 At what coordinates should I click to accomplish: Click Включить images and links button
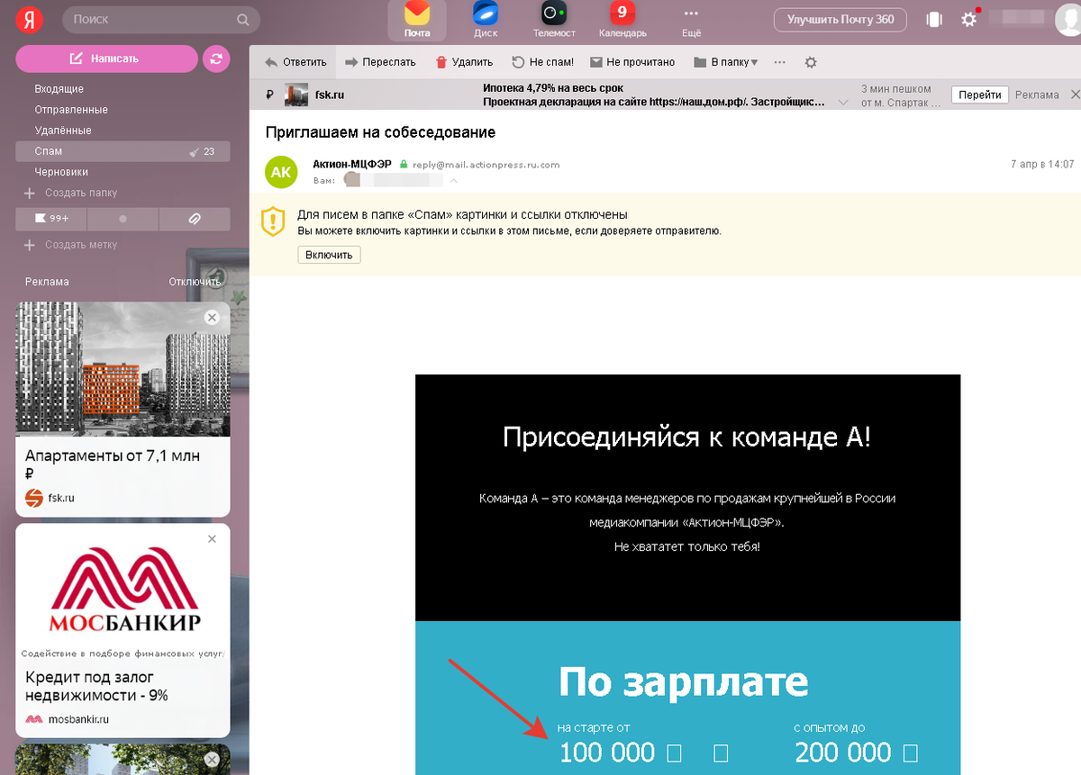(x=329, y=256)
